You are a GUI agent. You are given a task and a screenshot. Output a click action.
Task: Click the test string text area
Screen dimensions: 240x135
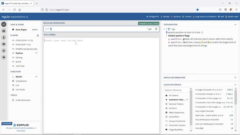pos(101,85)
